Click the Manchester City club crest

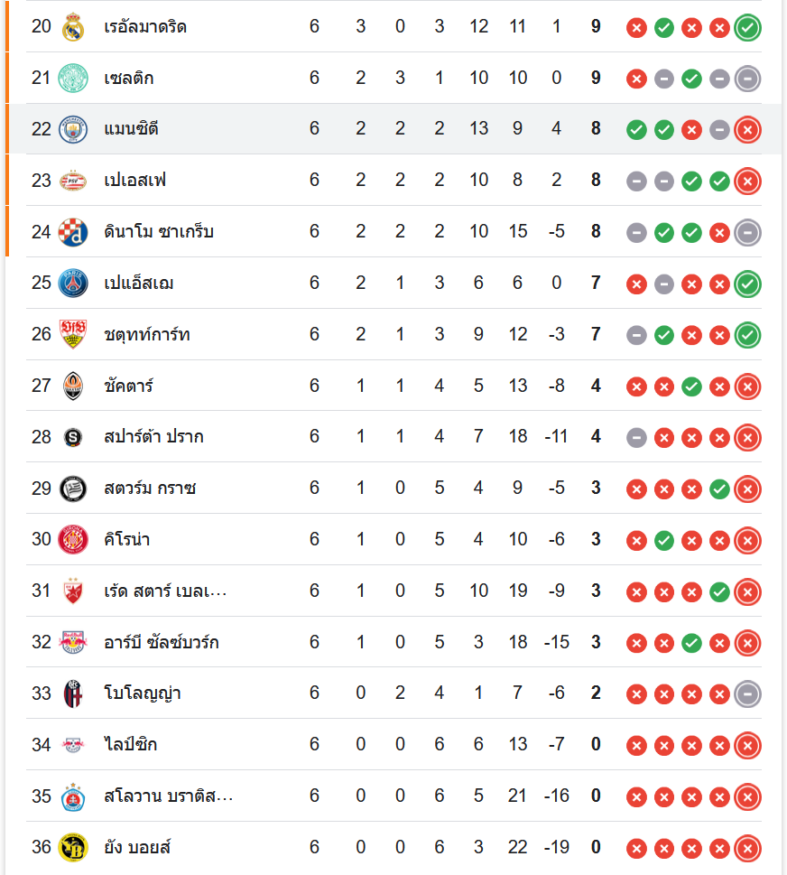coord(72,129)
